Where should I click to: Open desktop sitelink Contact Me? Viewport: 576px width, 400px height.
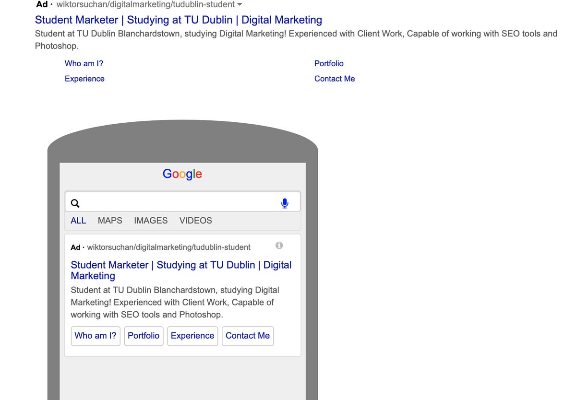coord(335,79)
